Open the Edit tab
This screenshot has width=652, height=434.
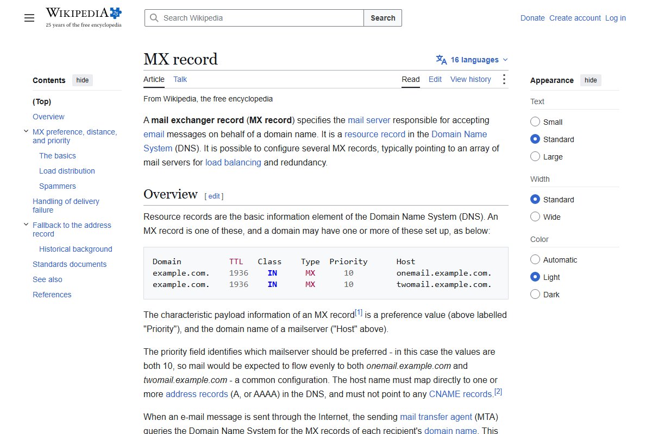(435, 79)
